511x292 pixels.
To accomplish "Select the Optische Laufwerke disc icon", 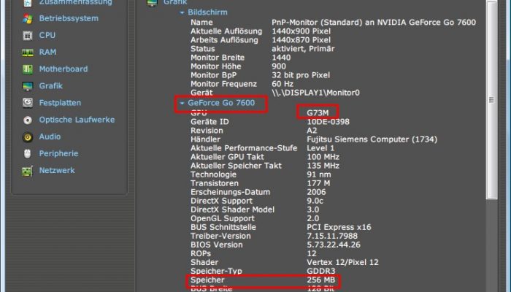I will click(x=28, y=120).
